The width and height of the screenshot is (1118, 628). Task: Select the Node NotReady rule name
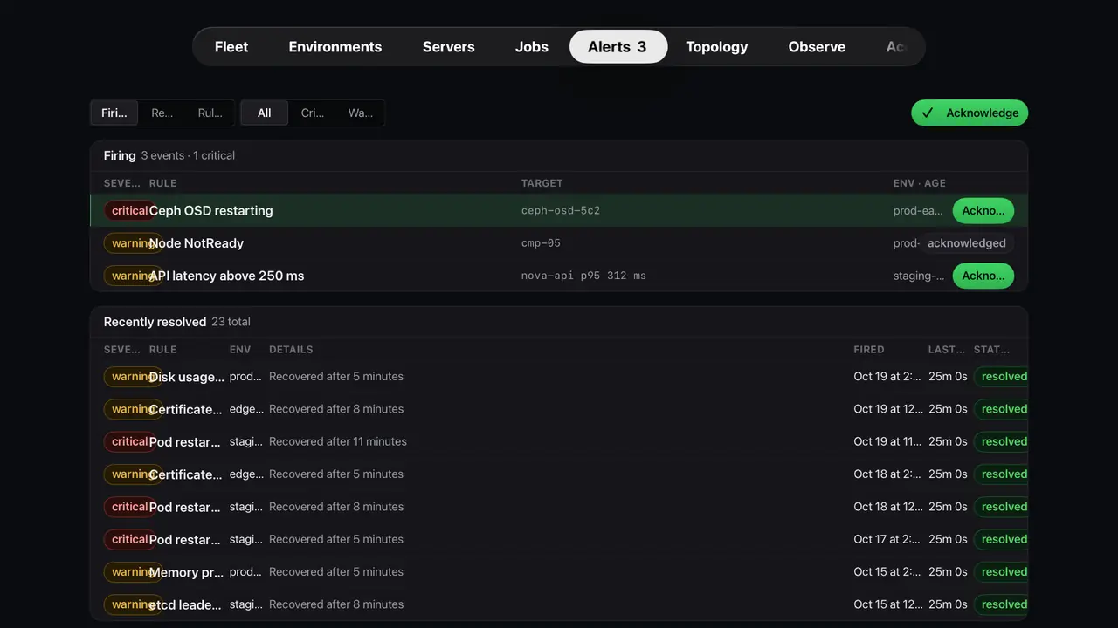pyautogui.click(x=197, y=243)
